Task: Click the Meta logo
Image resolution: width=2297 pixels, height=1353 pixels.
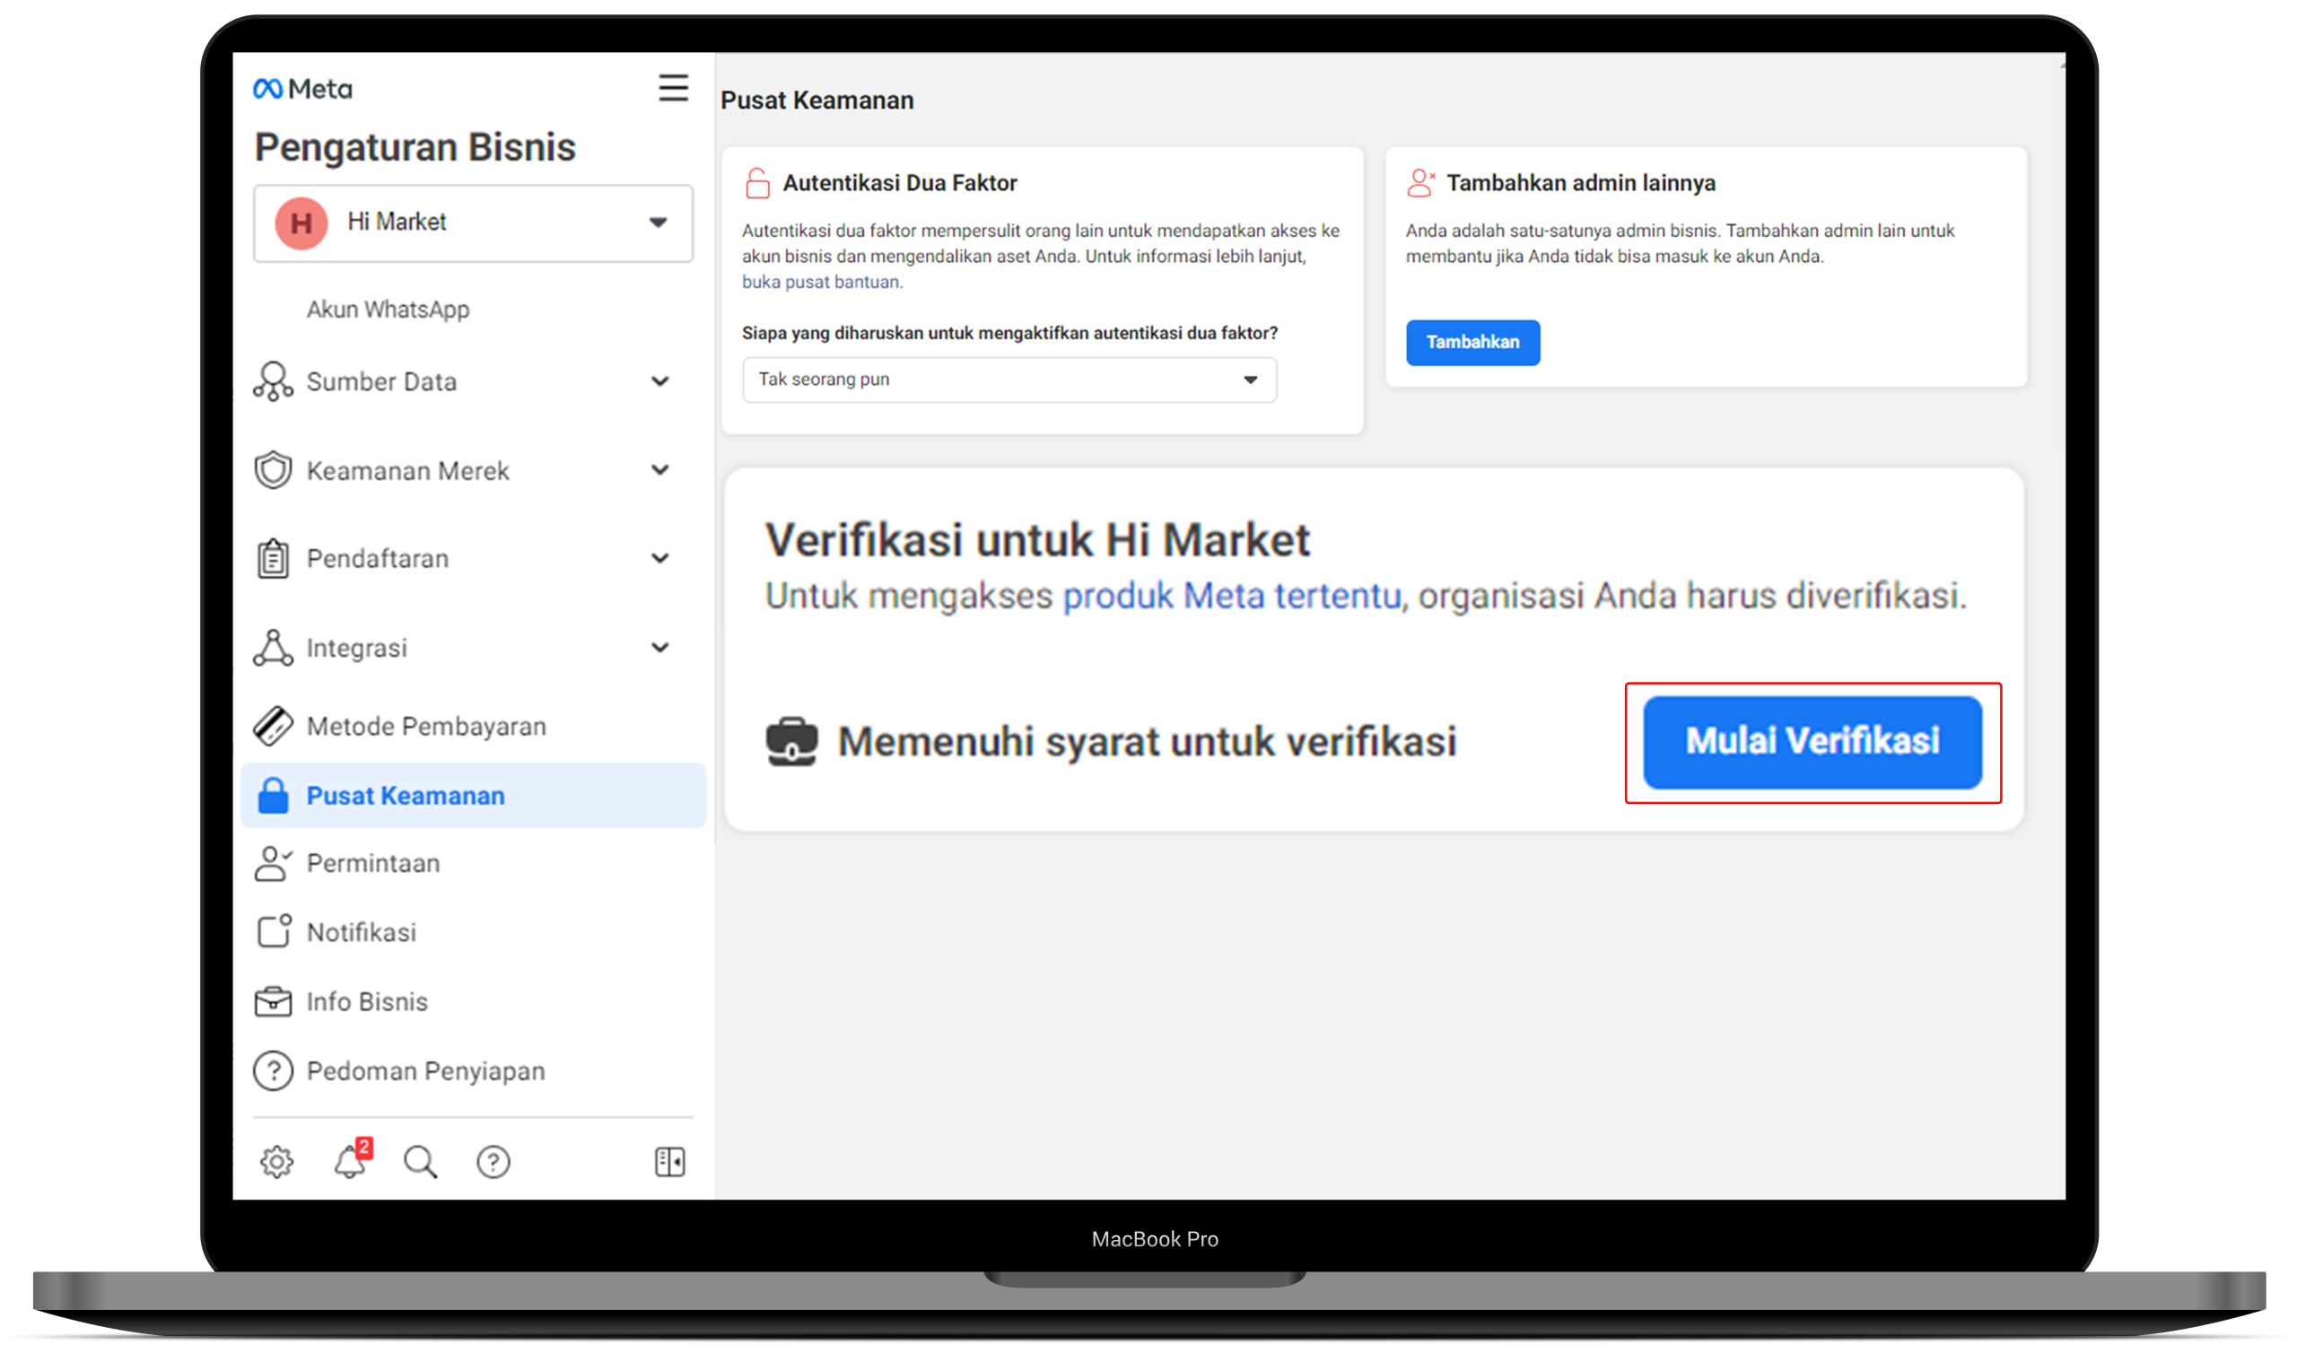Action: [x=302, y=89]
